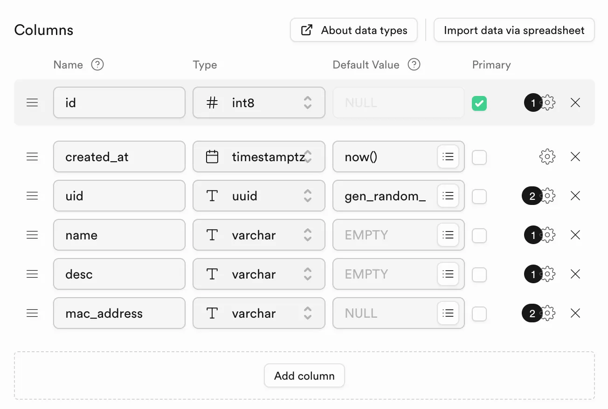Click the gear icon on mac_address row
Viewport: 608px width, 409px height.
pyautogui.click(x=547, y=314)
